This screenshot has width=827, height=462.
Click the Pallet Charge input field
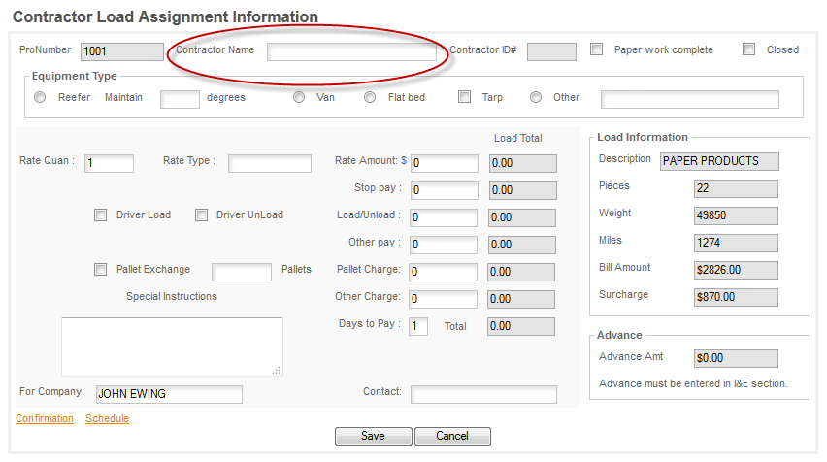(x=443, y=272)
